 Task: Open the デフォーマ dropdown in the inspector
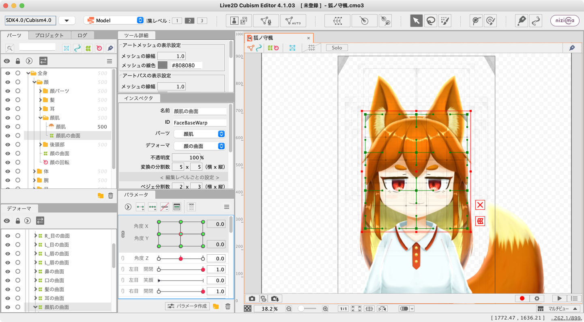click(x=200, y=146)
